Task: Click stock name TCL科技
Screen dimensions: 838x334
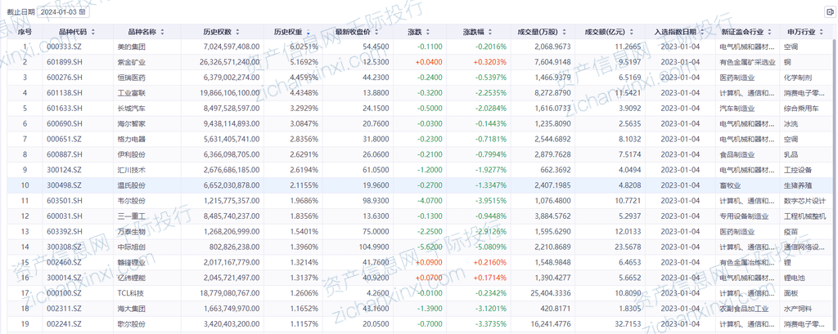Action: pos(130,293)
